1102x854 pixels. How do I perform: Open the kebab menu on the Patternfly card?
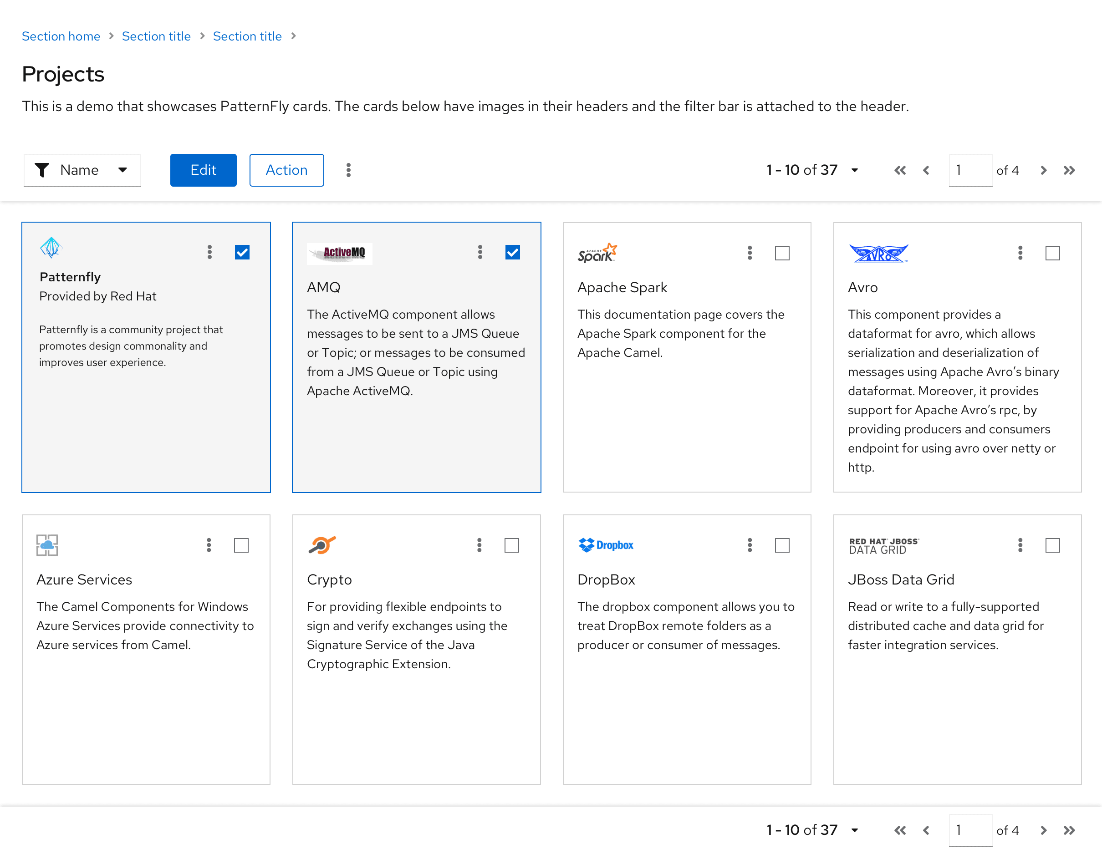(209, 252)
